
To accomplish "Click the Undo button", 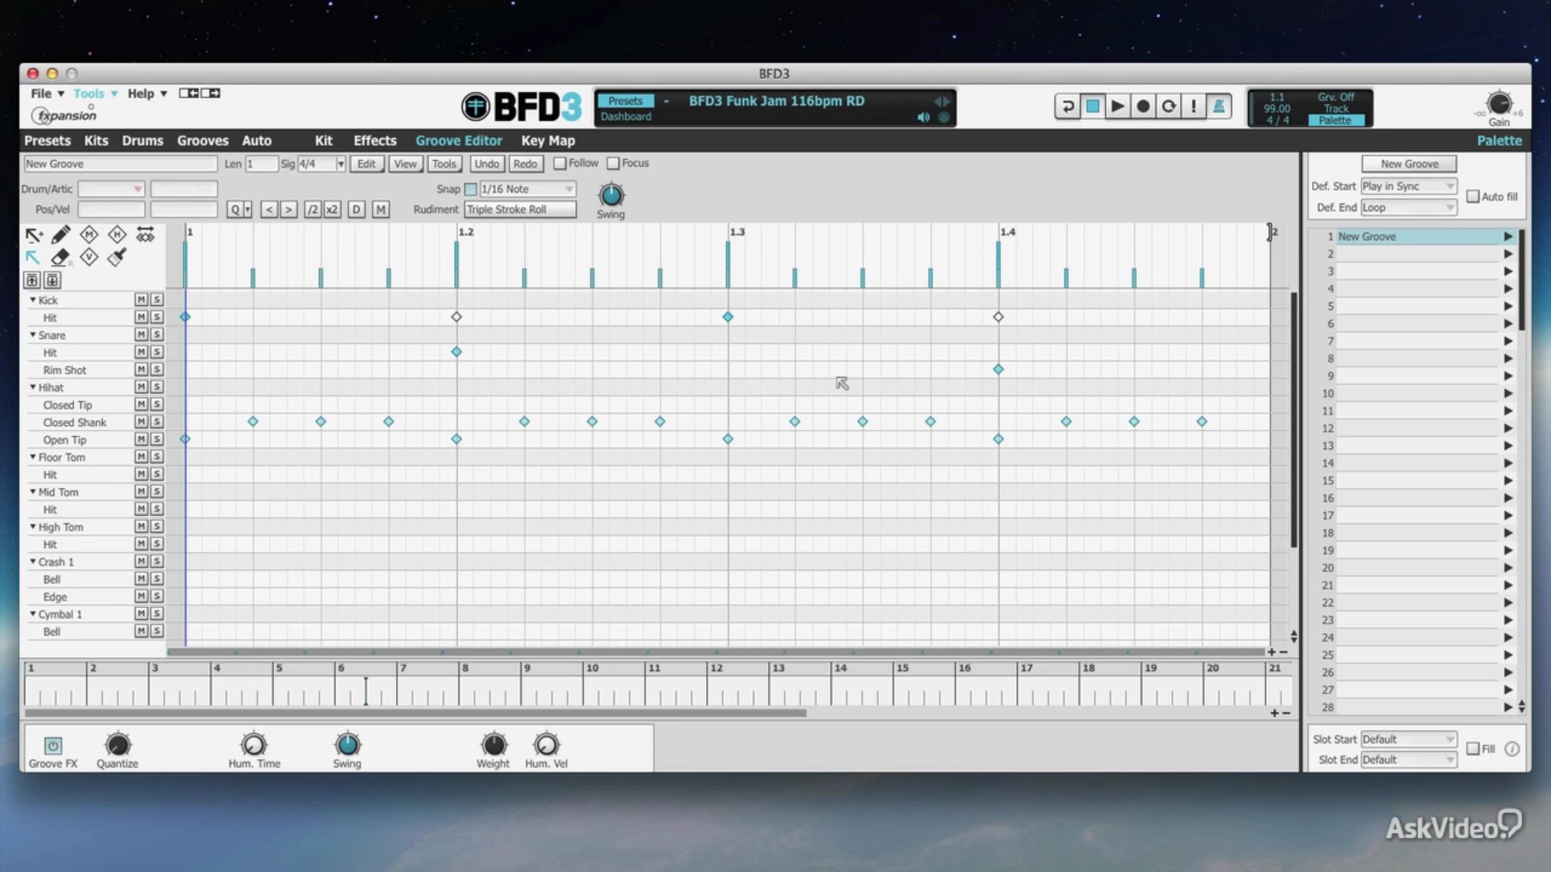I will click(486, 164).
